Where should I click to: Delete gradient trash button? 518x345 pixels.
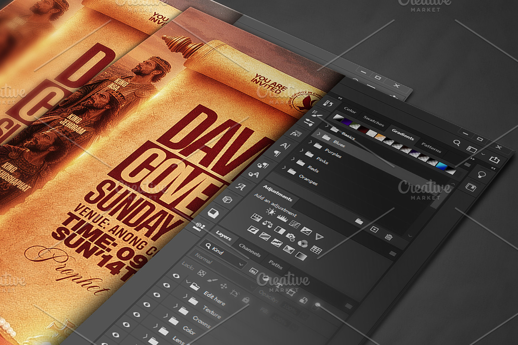coord(388,236)
